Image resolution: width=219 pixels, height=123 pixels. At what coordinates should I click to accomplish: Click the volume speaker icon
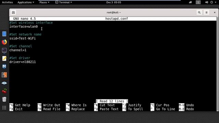(207, 2)
